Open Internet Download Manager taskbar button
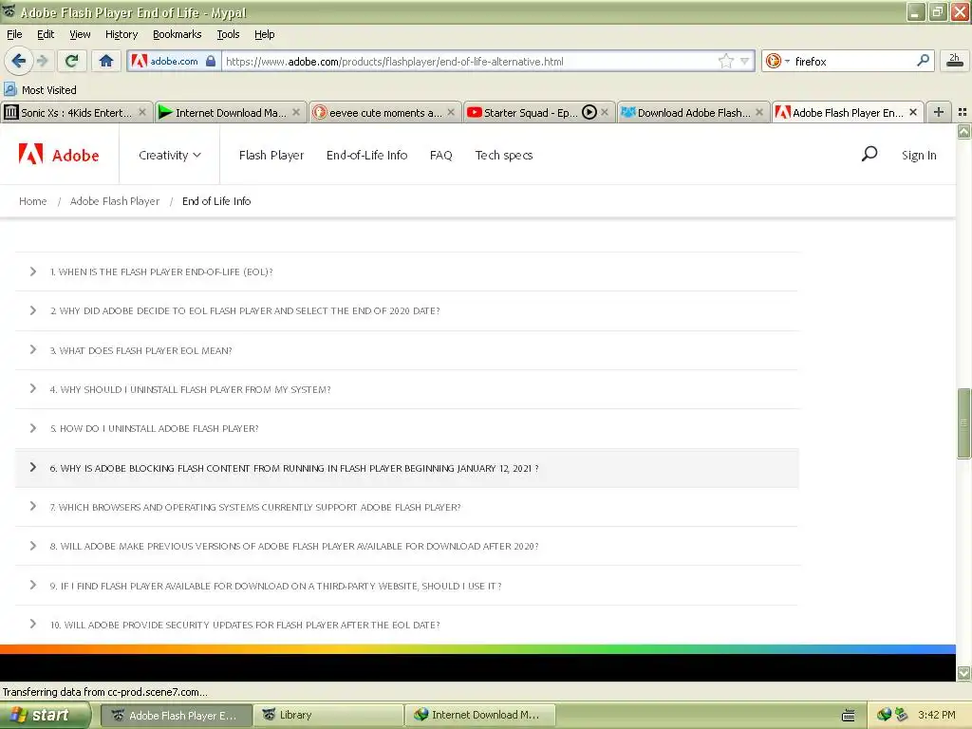 point(479,715)
